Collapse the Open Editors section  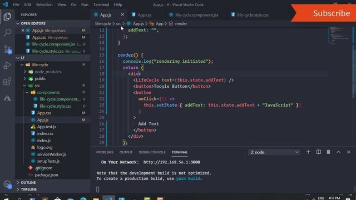18,23
